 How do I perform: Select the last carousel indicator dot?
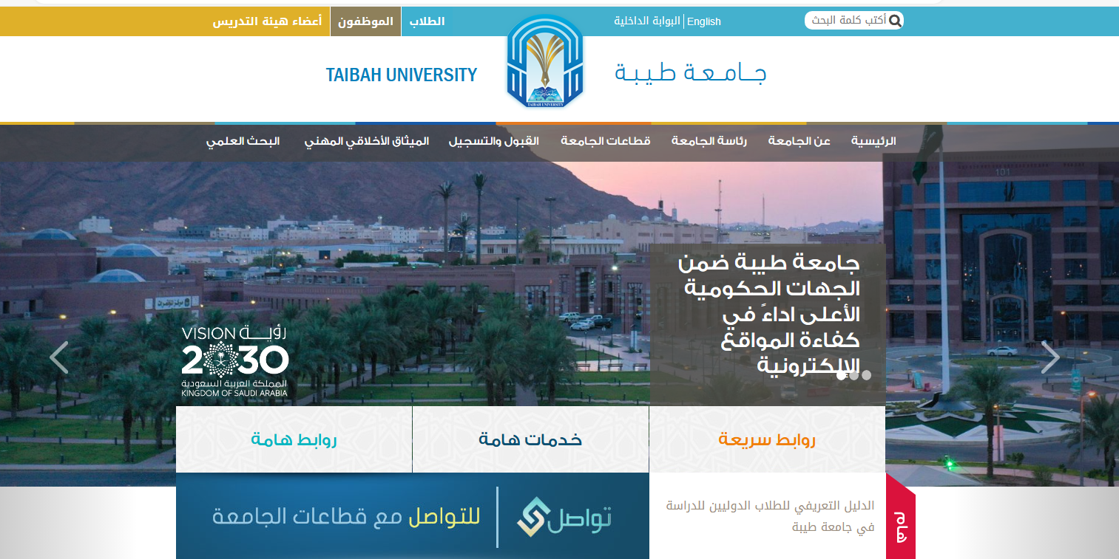point(867,375)
